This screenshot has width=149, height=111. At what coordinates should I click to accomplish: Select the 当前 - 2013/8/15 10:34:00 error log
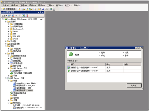(28, 105)
